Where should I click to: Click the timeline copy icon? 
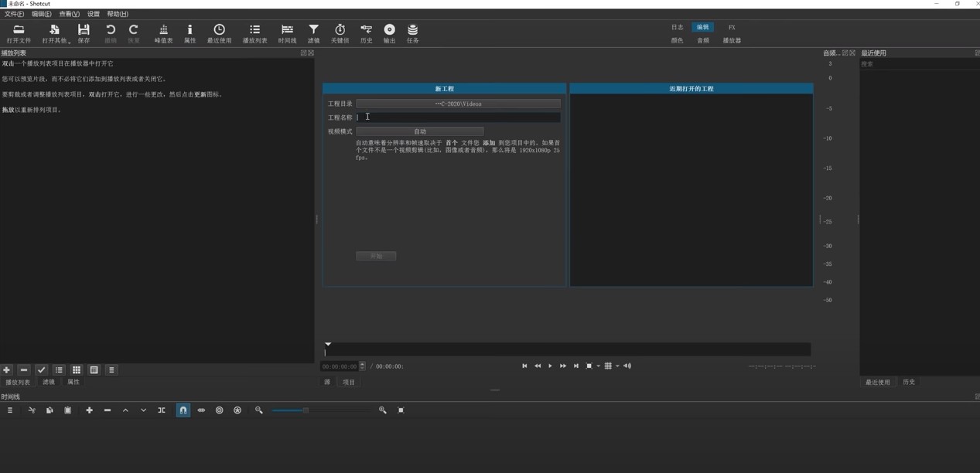(50, 410)
